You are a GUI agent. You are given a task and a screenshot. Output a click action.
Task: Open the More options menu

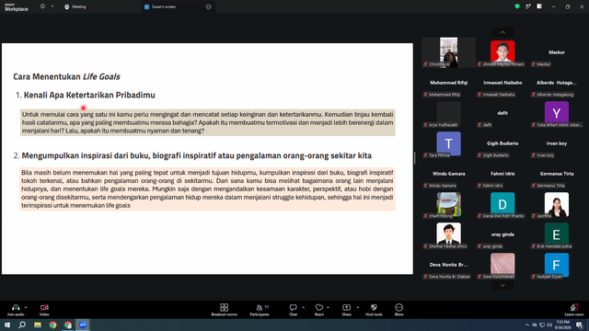tap(398, 310)
